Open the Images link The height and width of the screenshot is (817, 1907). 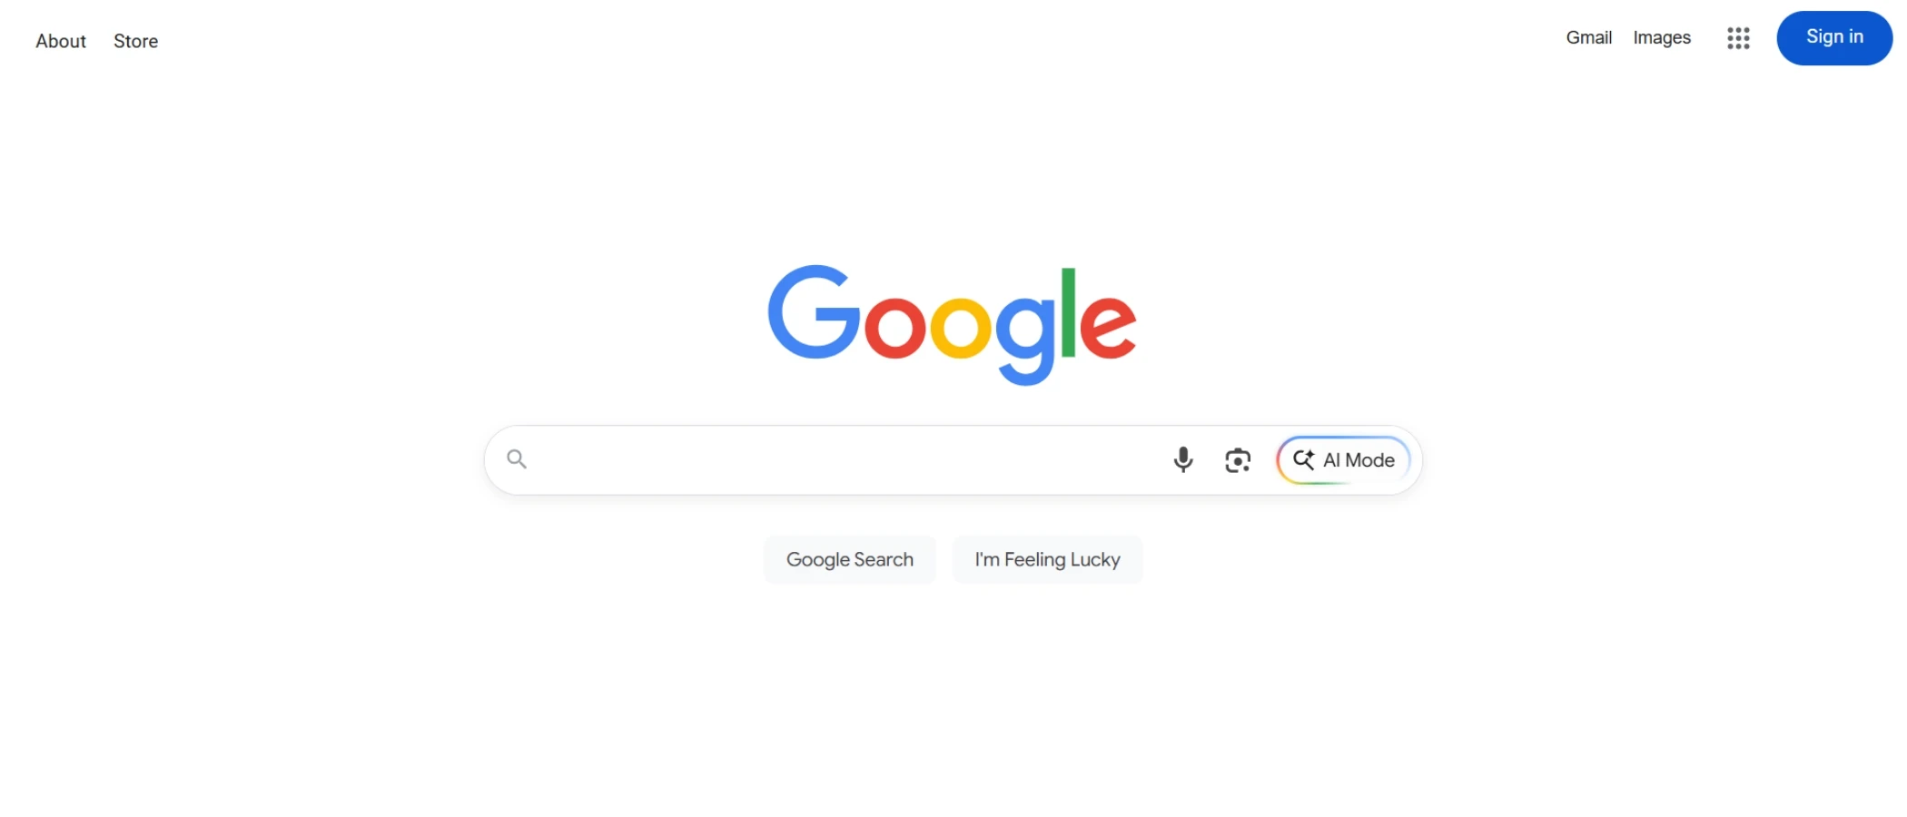point(1662,38)
